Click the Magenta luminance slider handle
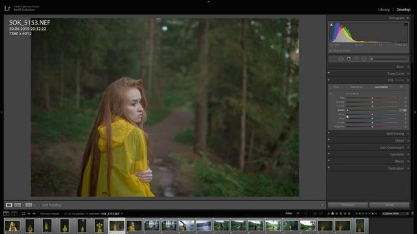 pyautogui.click(x=372, y=127)
